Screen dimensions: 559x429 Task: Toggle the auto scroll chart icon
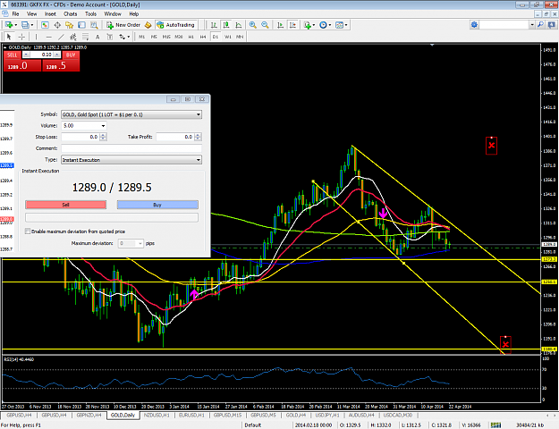coord(280,25)
